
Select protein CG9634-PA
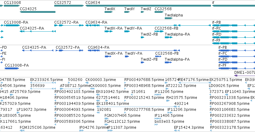[99, 47]
